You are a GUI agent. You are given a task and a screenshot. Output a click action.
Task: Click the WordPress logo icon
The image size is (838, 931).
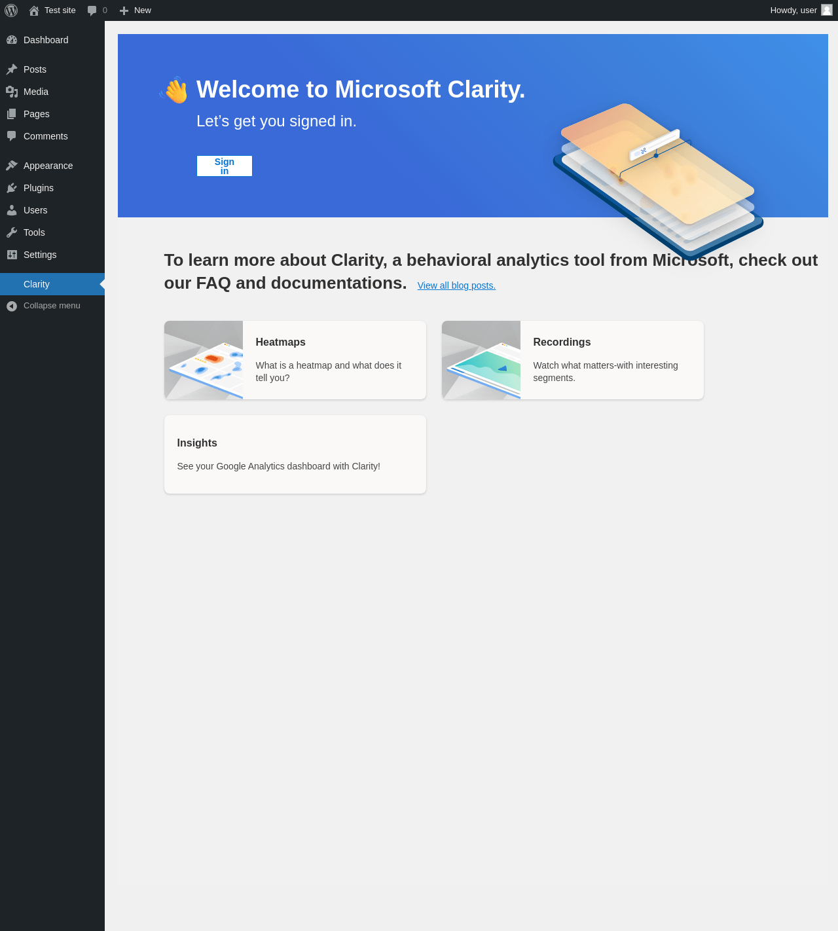pos(11,10)
